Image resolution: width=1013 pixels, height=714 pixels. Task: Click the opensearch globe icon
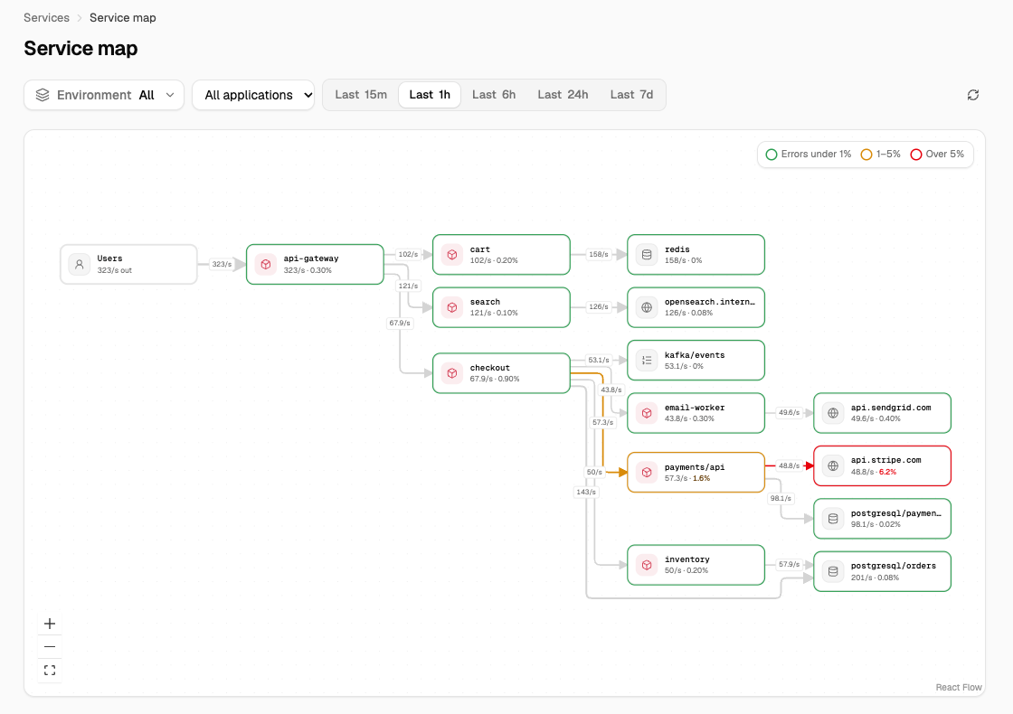647,307
